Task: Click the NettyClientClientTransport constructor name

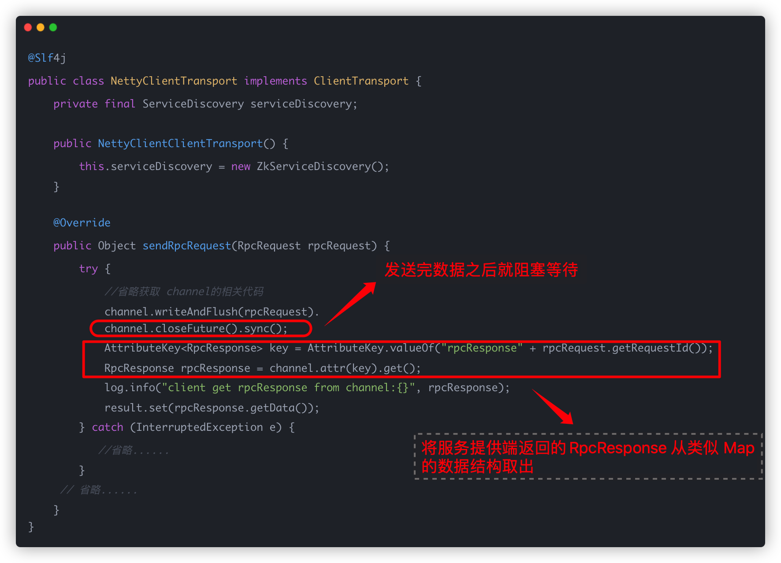Action: point(180,144)
